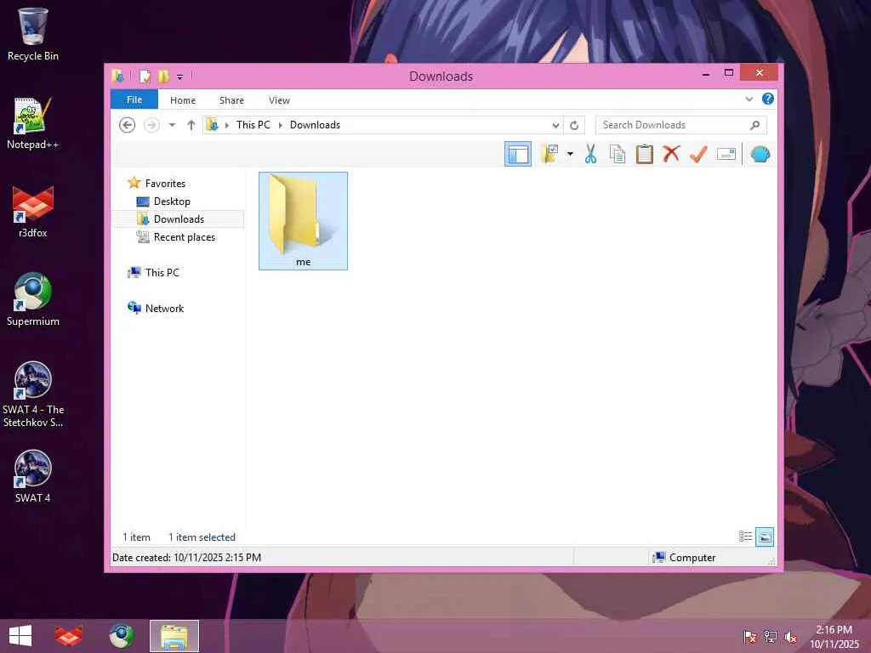Select the Notepad++ desktop shortcut
The width and height of the screenshot is (871, 653).
[33, 123]
